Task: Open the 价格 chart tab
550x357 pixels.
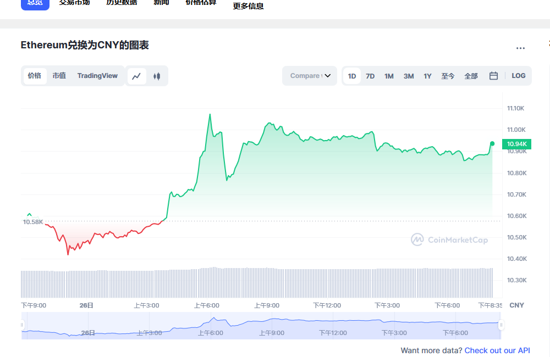Action: [34, 76]
